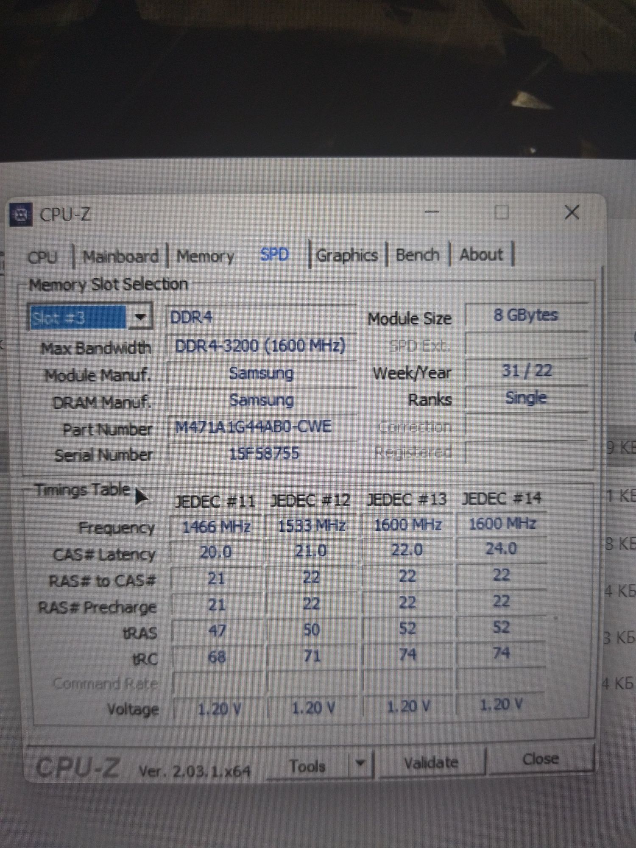Viewport: 636px width, 848px height.
Task: Click the 1466 MHz frequency cell
Action: tap(216, 527)
